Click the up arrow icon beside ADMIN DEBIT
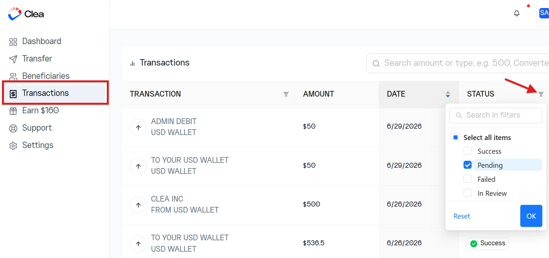The width and height of the screenshot is (549, 258). pyautogui.click(x=138, y=127)
